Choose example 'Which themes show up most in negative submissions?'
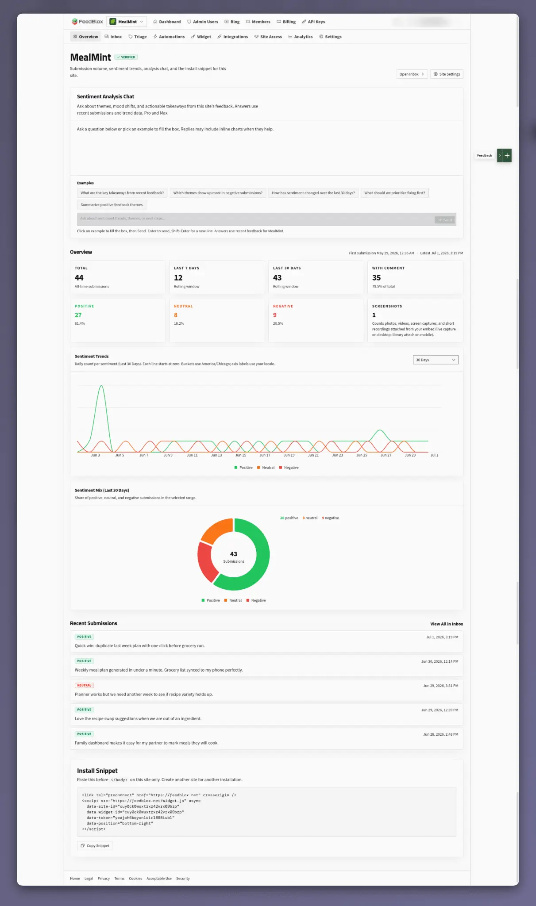Viewport: 536px width, 906px height. coord(218,193)
